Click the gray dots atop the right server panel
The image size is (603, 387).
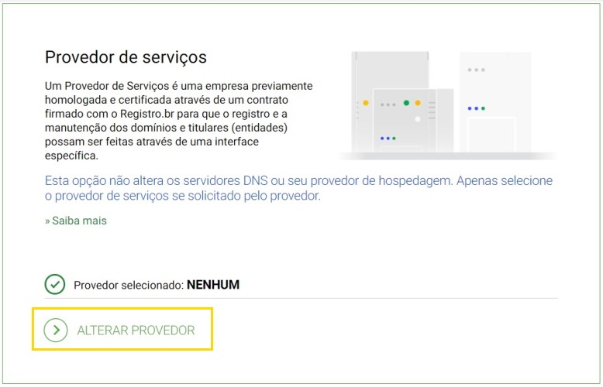(476, 70)
